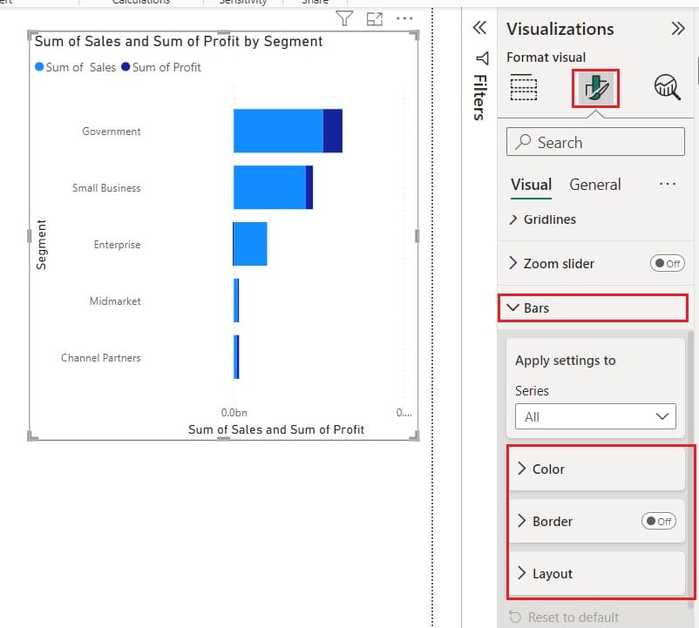Click the Sensitivity ribbon item
Screen dimensions: 699x628
[x=242, y=3]
